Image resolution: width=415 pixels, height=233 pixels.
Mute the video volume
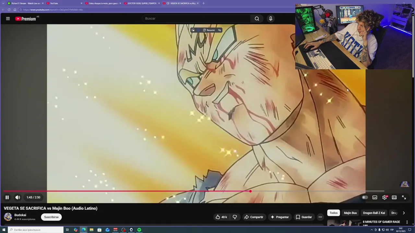tap(18, 197)
